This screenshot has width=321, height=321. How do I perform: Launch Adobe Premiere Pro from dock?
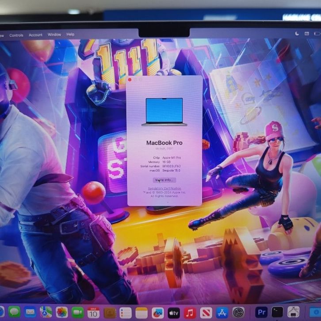tap(261, 312)
